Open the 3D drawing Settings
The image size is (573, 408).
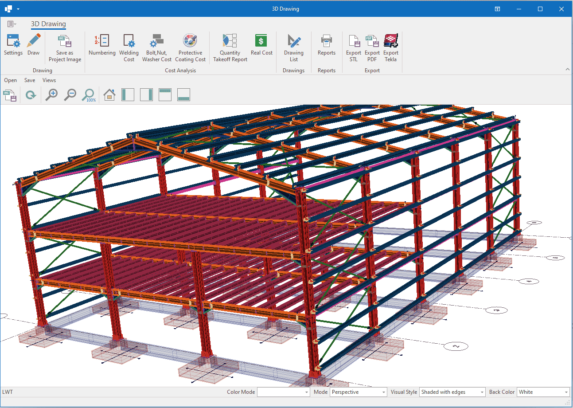click(x=13, y=45)
